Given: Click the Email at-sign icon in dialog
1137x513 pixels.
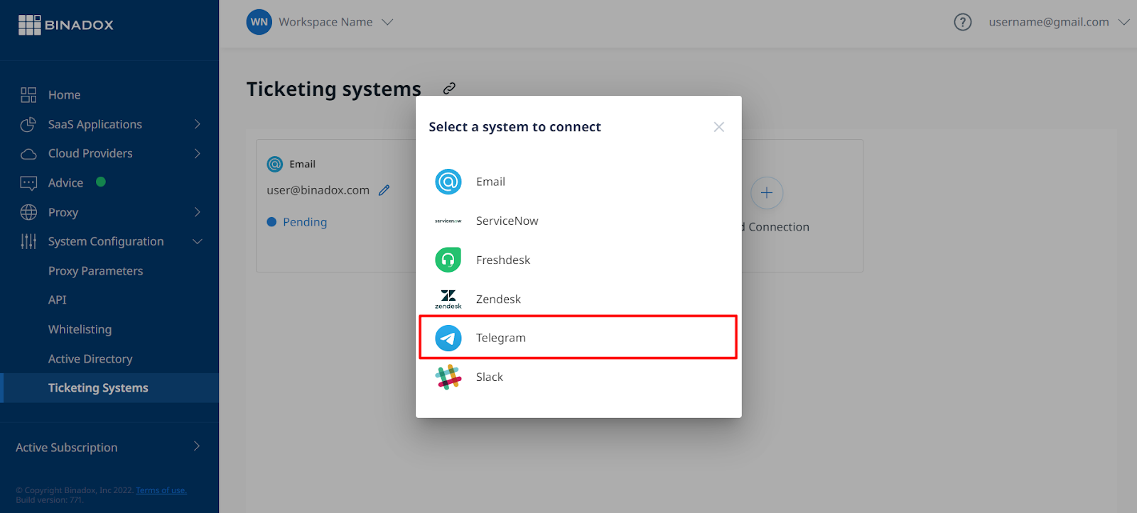Looking at the screenshot, I should point(448,182).
